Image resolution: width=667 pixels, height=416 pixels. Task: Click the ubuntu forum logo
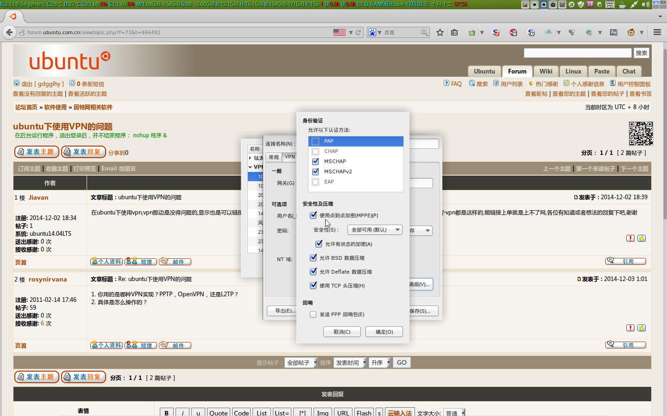point(69,61)
